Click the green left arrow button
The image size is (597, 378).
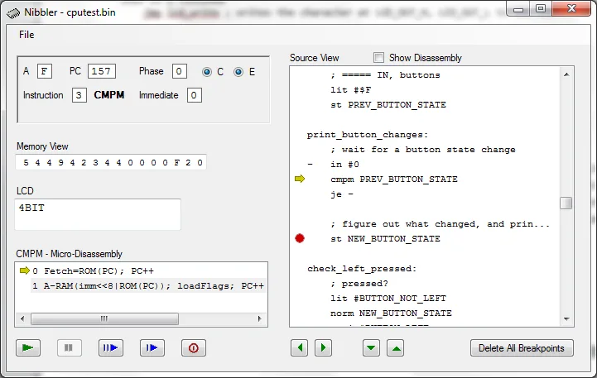click(299, 347)
